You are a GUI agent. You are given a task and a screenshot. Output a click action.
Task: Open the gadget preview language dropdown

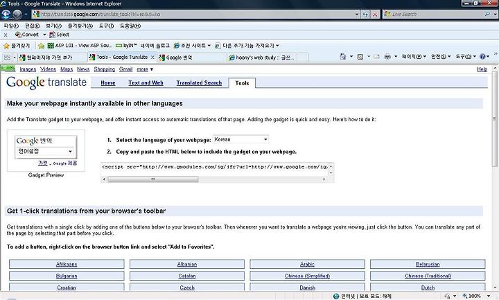pyautogui.click(x=45, y=151)
